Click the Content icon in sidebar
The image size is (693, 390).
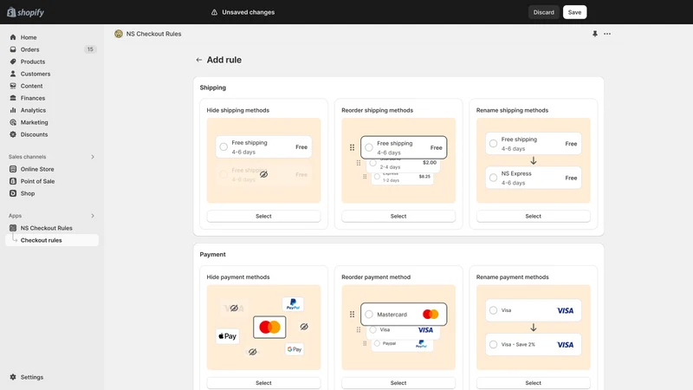(x=13, y=86)
